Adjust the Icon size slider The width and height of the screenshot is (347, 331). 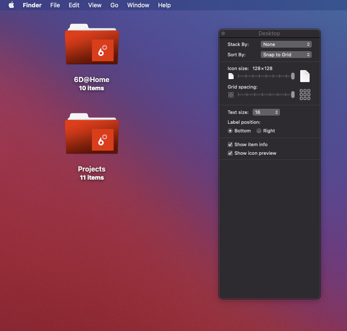(266, 76)
